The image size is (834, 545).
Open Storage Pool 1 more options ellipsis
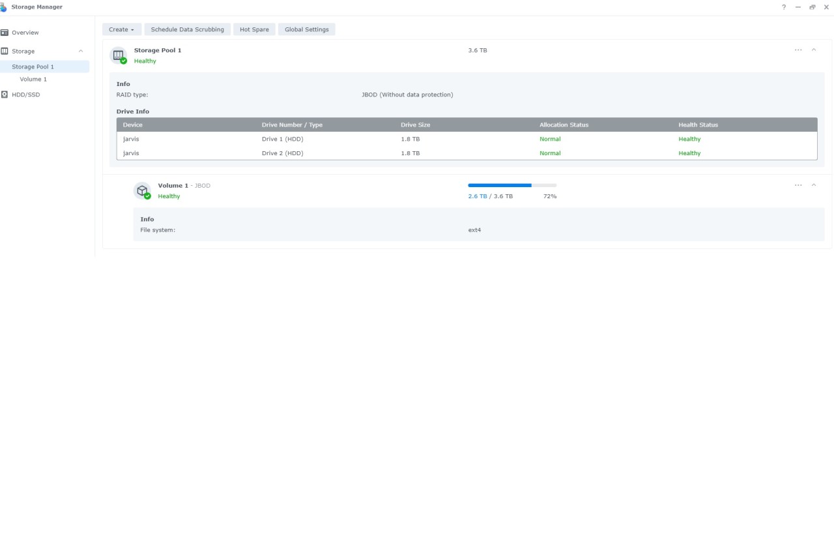pyautogui.click(x=798, y=50)
